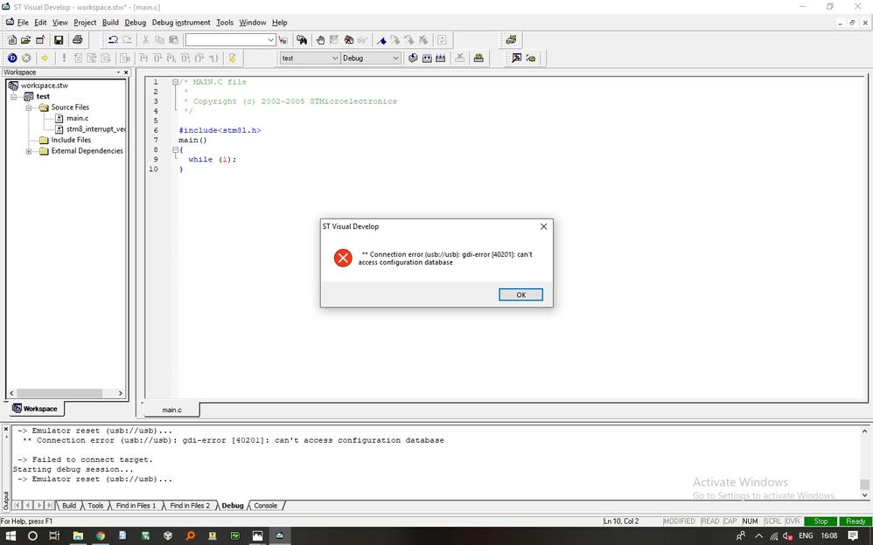
Task: Open the notification center icon
Action: pos(853,535)
